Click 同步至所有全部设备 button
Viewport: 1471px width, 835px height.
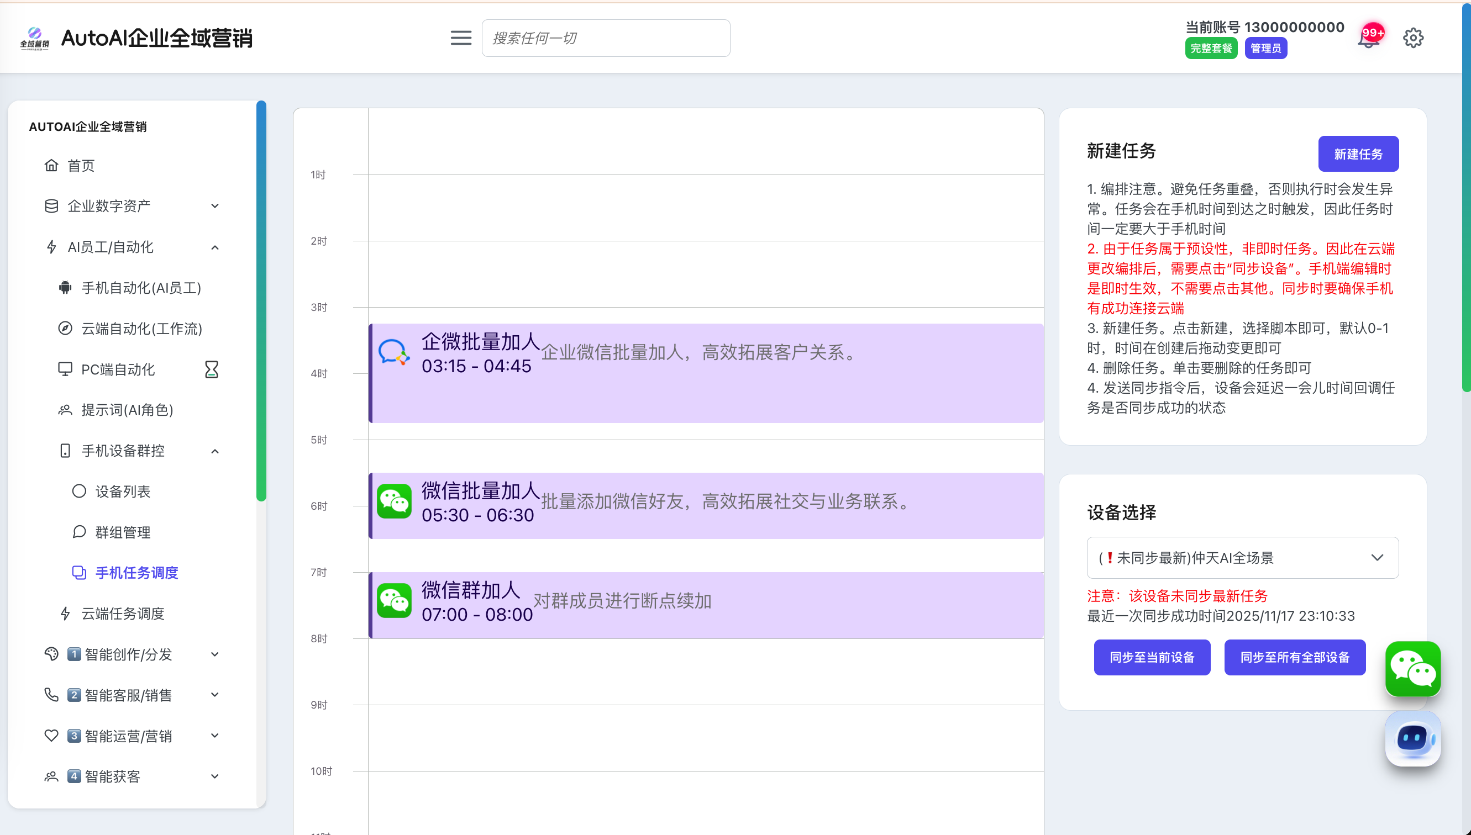(1294, 657)
